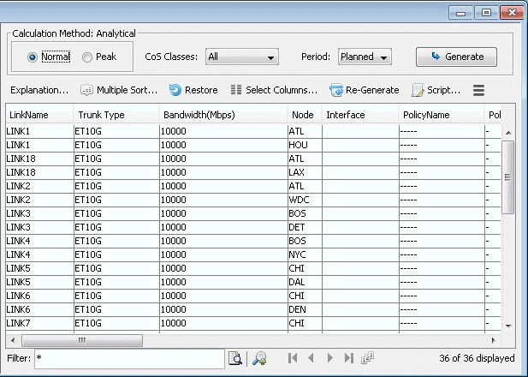Open the Explanation toolbar item
This screenshot has width=528, height=377.
coord(39,90)
